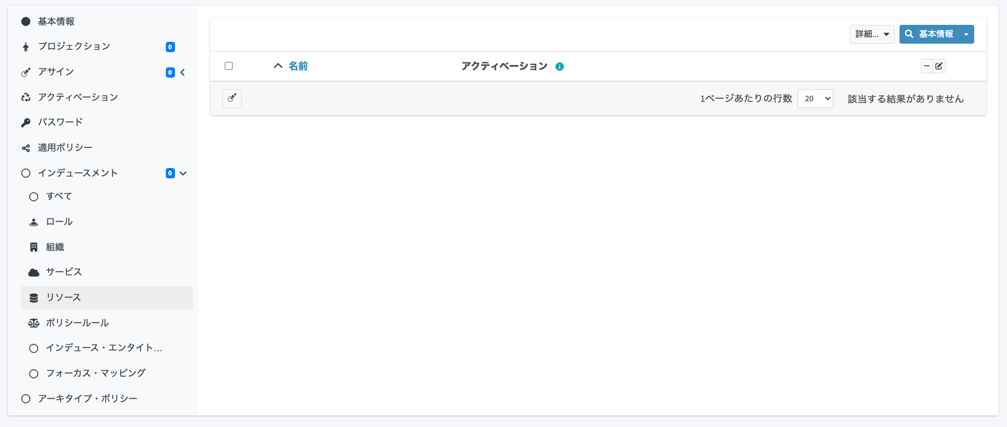The width and height of the screenshot is (1007, 427).
Task: Click the 該当する結果がありません text
Action: click(x=906, y=99)
